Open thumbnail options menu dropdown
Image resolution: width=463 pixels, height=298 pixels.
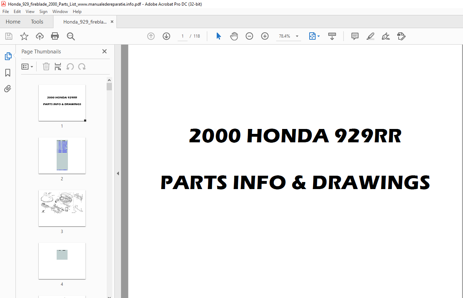(27, 66)
